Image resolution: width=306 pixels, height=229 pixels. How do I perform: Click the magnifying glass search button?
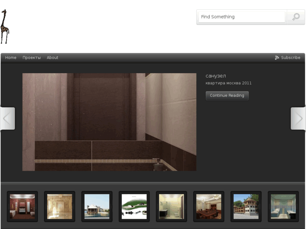coord(296,17)
